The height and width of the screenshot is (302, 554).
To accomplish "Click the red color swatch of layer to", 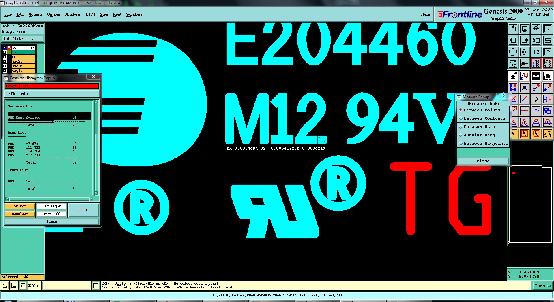I will point(9,48).
